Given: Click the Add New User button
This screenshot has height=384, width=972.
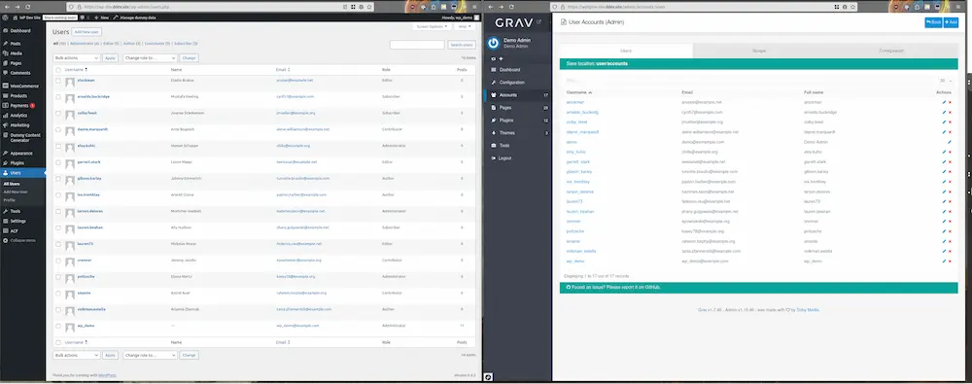Looking at the screenshot, I should tap(87, 32).
